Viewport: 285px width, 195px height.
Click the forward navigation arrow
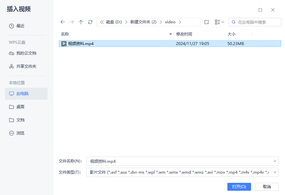(72, 22)
